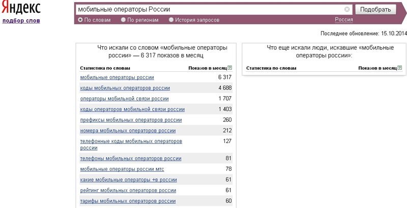Click the Яндекс logo
Image resolution: width=407 pixels, height=208 pixels.
tap(21, 9)
